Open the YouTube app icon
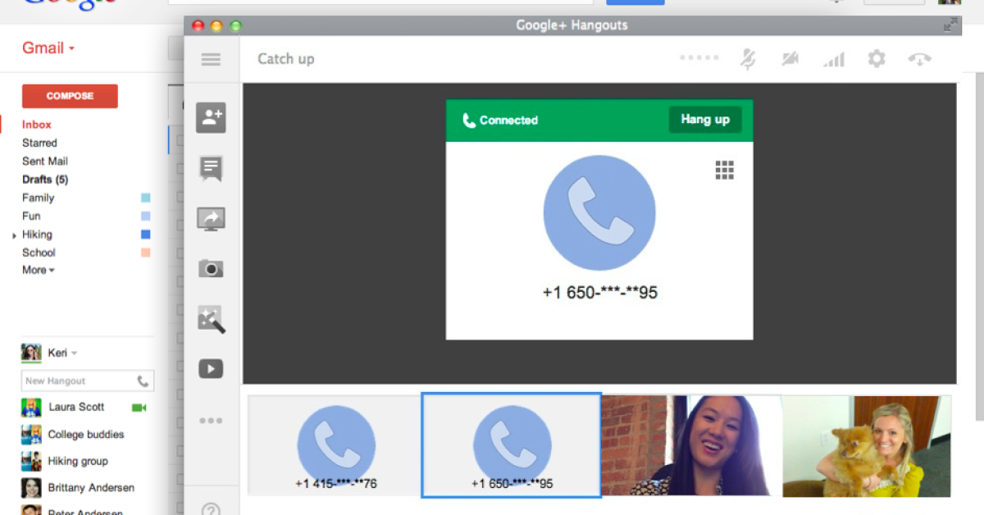The image size is (984, 515). pos(211,369)
